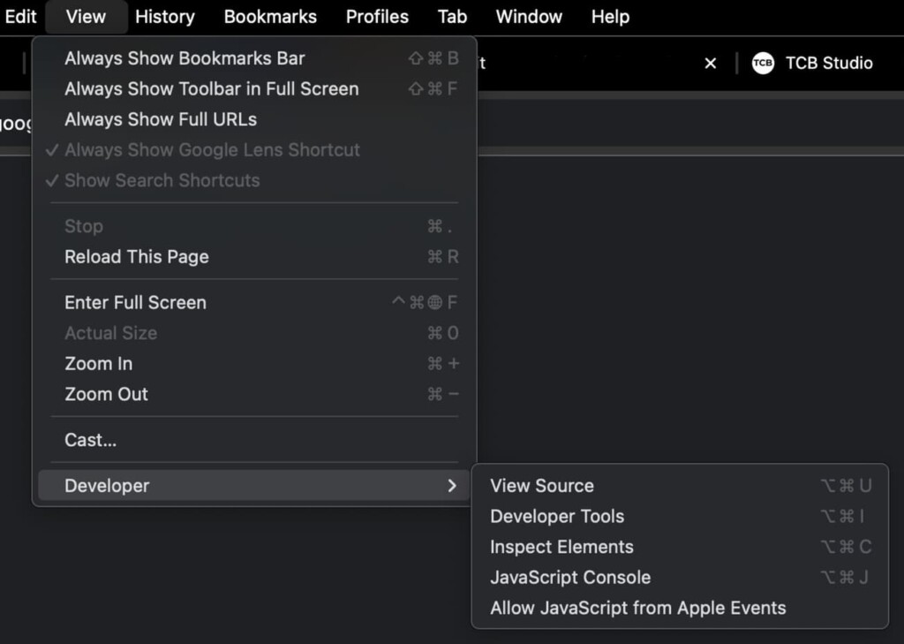This screenshot has width=904, height=644.
Task: Open the History menu
Action: (164, 16)
